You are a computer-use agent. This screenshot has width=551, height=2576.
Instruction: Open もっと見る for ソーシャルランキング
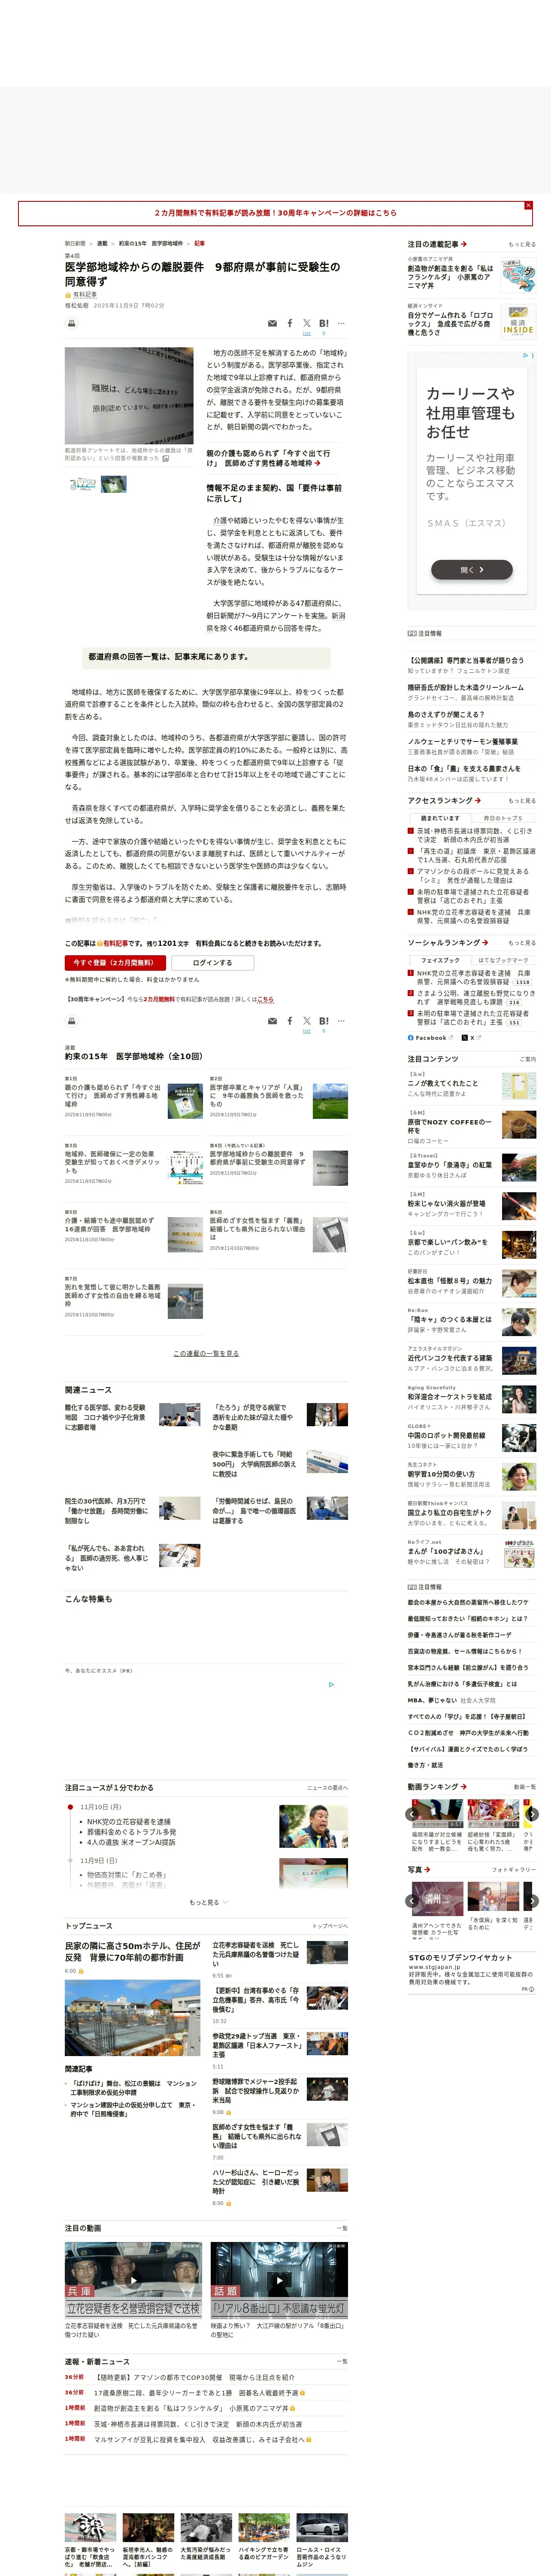click(521, 943)
